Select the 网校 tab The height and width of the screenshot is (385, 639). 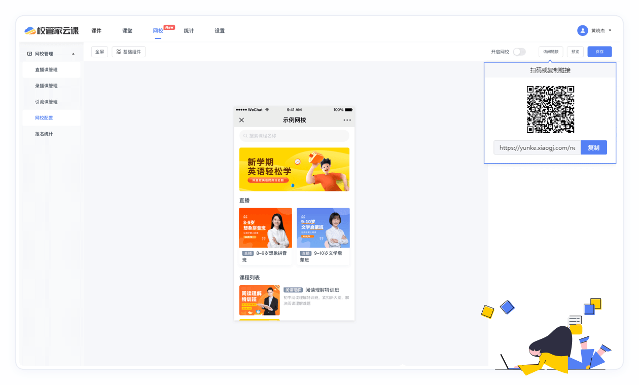[x=158, y=31]
